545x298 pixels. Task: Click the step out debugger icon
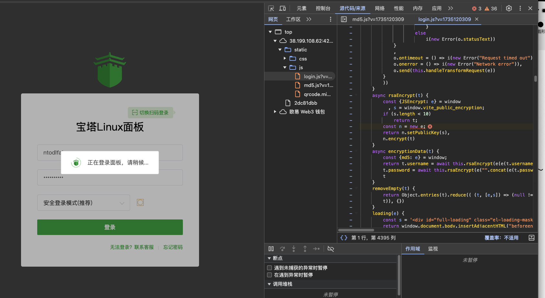(305, 249)
